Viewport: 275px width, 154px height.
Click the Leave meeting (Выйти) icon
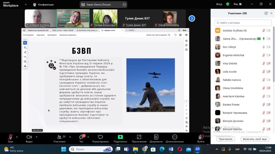200,138
